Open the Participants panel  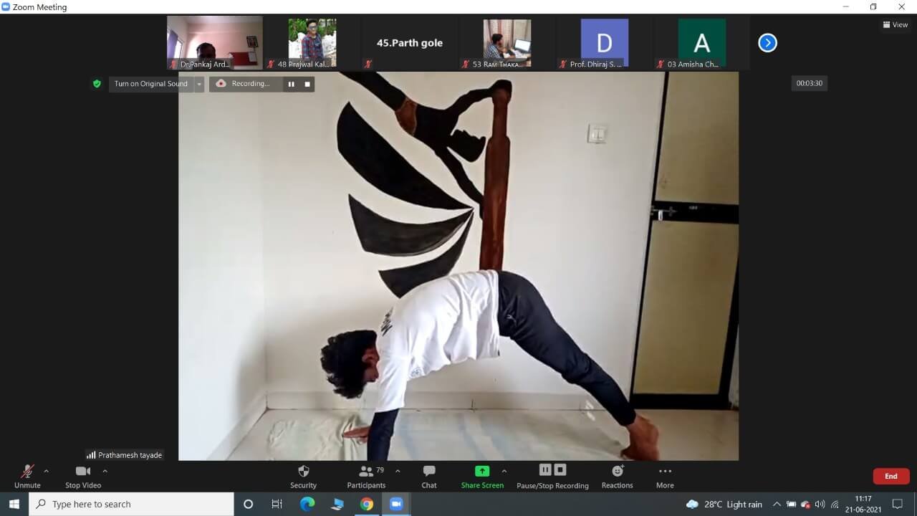(x=366, y=477)
